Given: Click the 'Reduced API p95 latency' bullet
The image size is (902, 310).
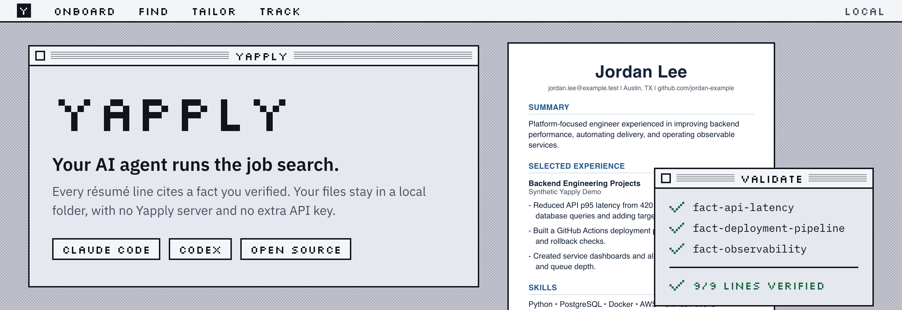Looking at the screenshot, I should (x=591, y=210).
